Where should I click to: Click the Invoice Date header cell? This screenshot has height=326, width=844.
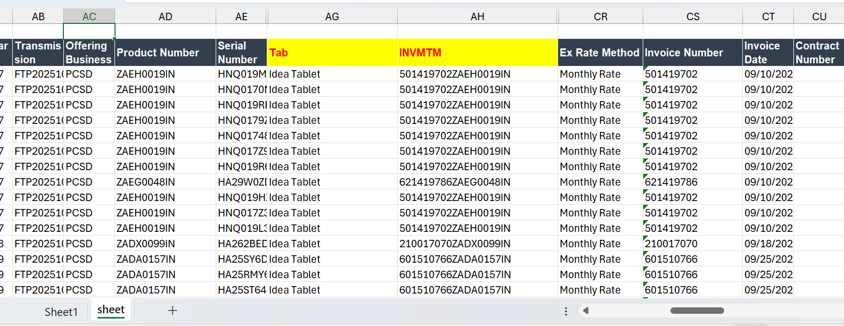point(767,53)
